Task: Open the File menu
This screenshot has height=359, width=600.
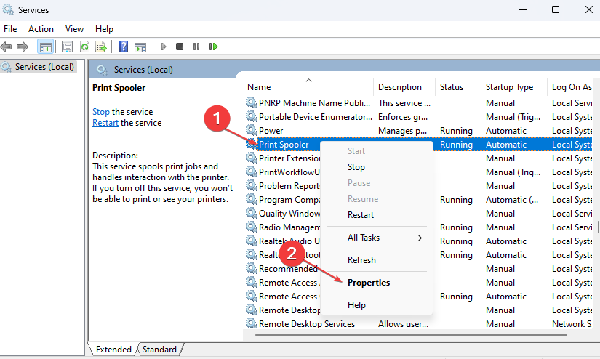Action: pos(10,29)
